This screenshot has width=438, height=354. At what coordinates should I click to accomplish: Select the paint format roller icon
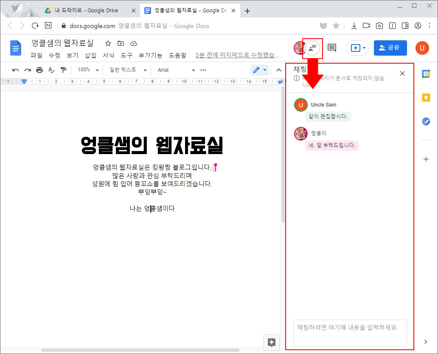[63, 70]
